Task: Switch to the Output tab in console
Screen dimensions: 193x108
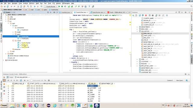Action: (x=10, y=77)
